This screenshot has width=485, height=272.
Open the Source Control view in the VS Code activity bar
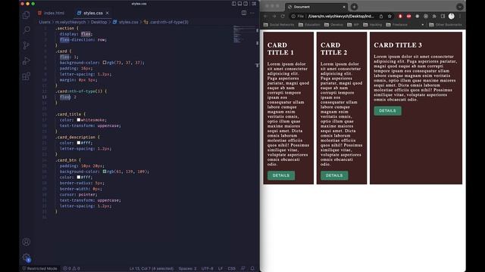pyautogui.click(x=27, y=45)
